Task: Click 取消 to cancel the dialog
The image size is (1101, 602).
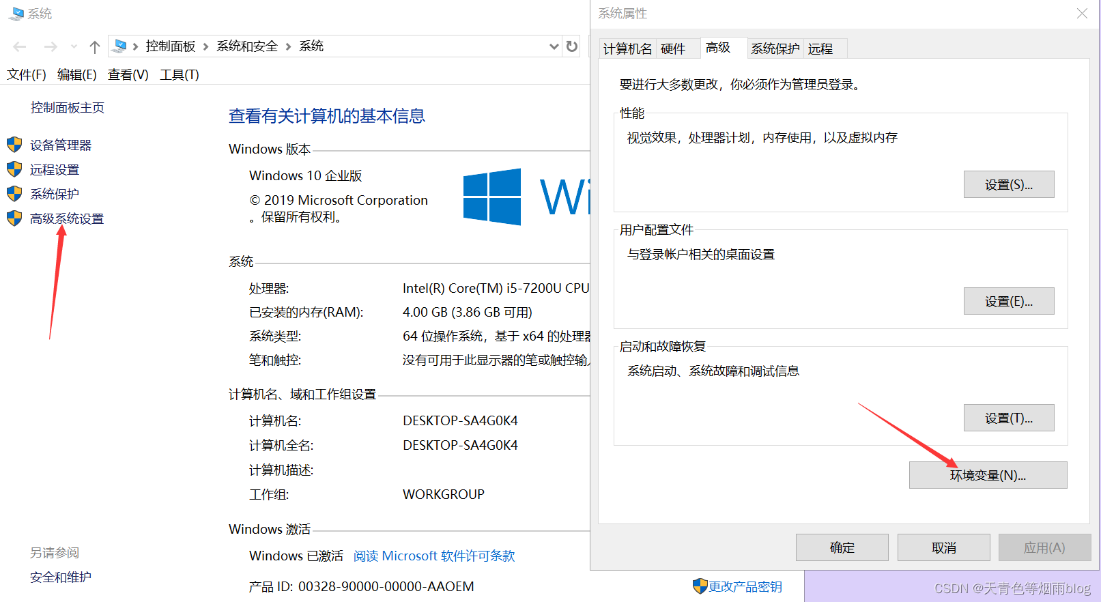Action: click(x=944, y=547)
